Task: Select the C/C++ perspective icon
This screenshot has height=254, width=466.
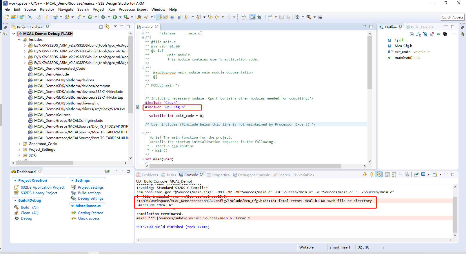Action: (x=253, y=17)
